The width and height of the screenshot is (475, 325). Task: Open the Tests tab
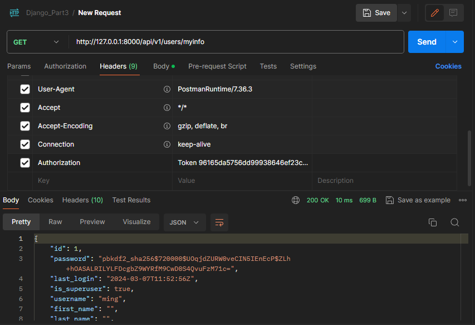(x=268, y=66)
